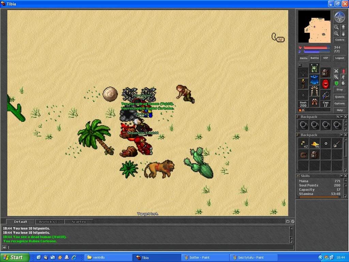Screen dimensions: 349x262
Task: Select balanced fighting mode (sword and shield)
Action: tap(336, 77)
